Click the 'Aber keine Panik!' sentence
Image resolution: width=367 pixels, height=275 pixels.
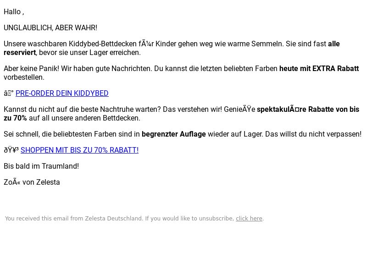coord(31,68)
